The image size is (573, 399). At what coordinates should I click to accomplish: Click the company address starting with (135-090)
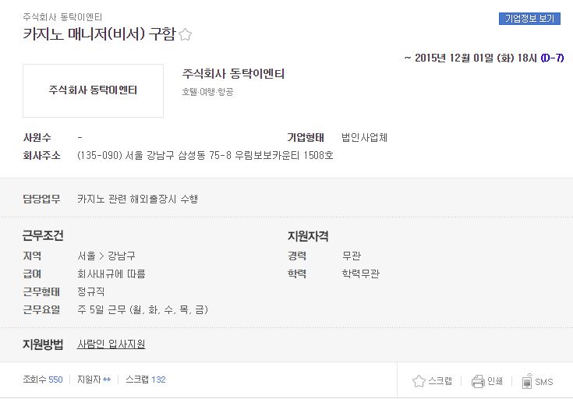click(205, 155)
